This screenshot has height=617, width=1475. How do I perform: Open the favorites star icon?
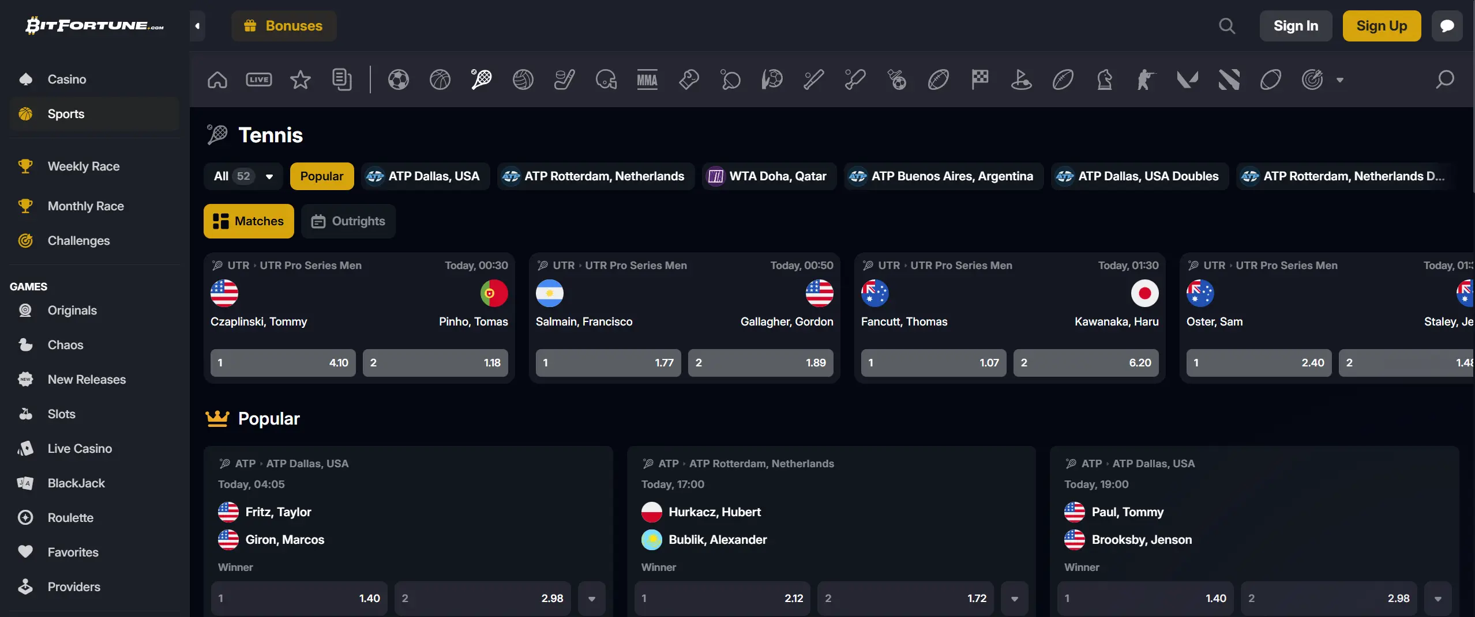301,80
